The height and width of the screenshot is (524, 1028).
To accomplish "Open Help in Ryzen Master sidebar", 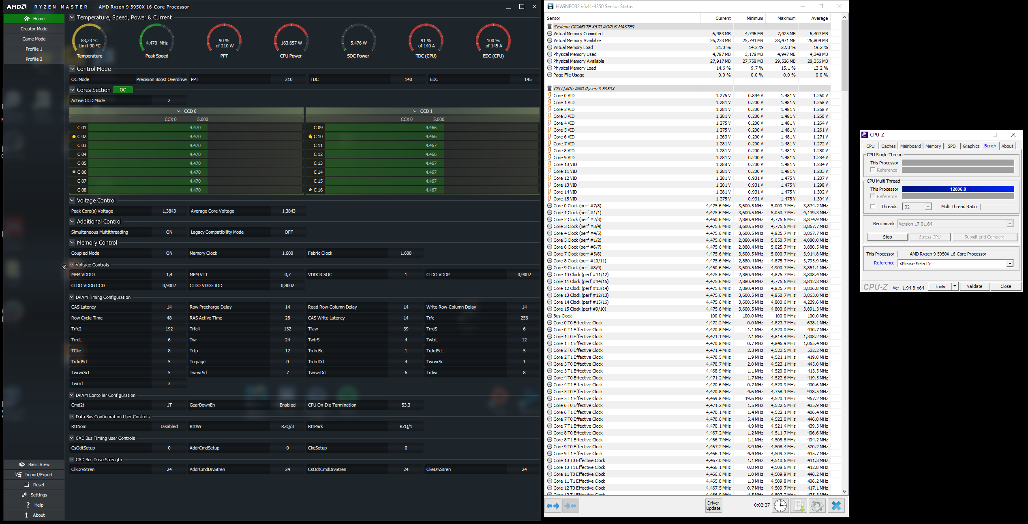I will click(x=34, y=505).
